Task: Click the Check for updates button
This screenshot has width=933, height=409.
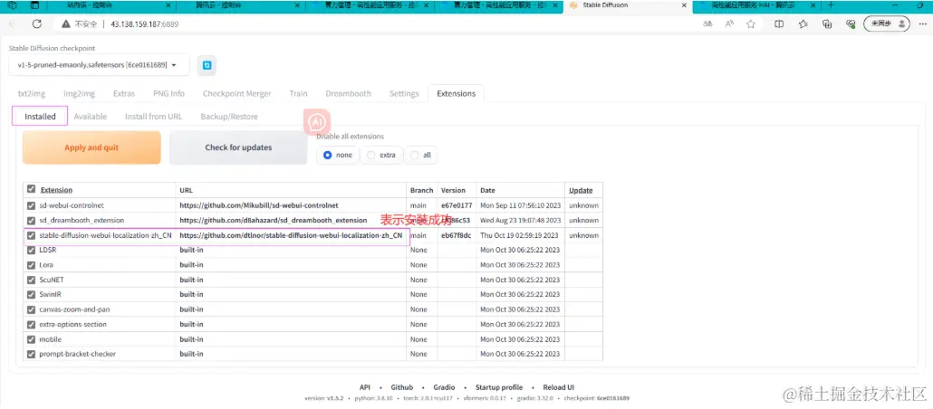Action: click(x=238, y=147)
